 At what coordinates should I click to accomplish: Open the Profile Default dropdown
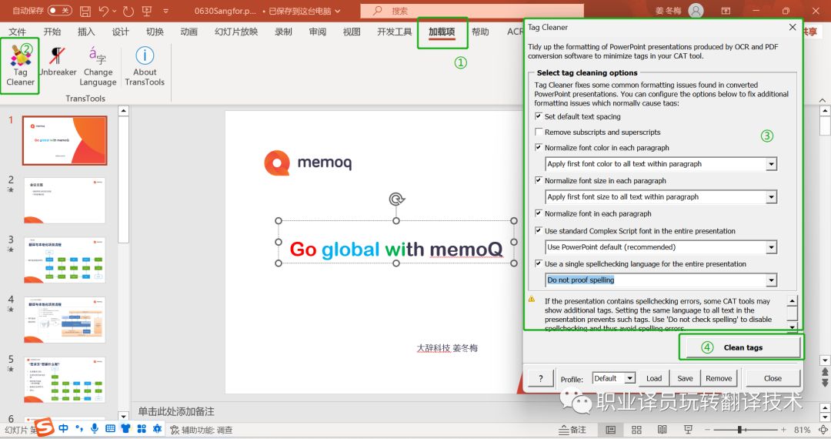(x=629, y=378)
